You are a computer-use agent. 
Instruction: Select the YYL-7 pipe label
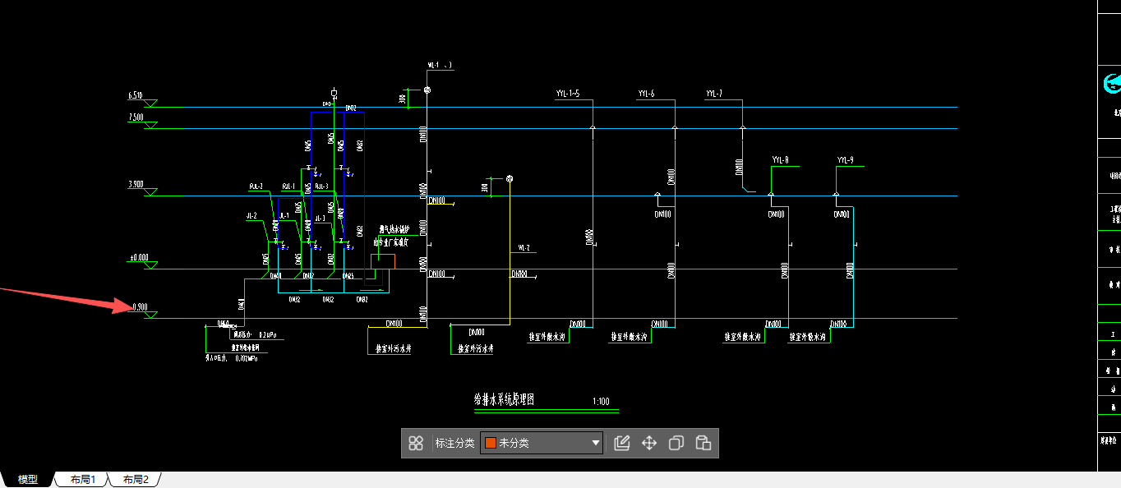pyautogui.click(x=713, y=94)
